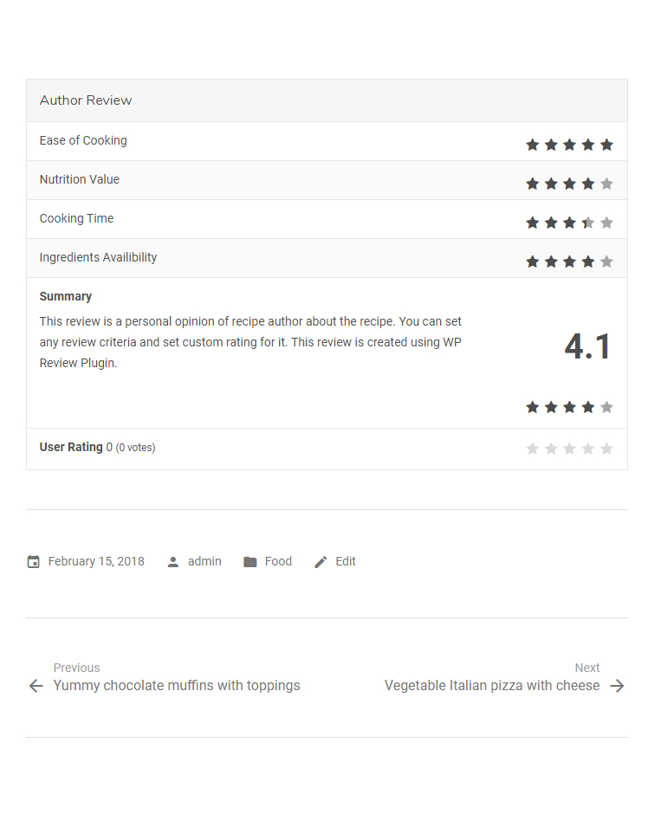Screen dimensions: 654x814
Task: Go to Vegetable Italian pizza with cheese
Action: pos(492,686)
